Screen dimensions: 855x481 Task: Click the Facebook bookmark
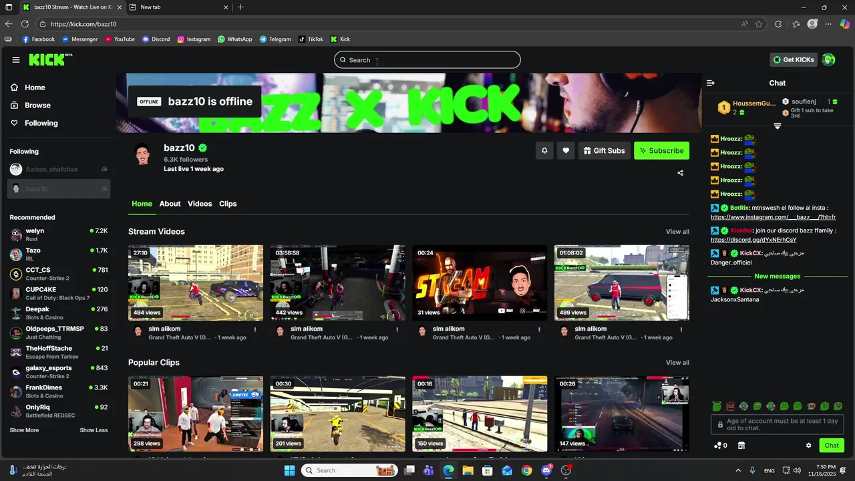39,39
